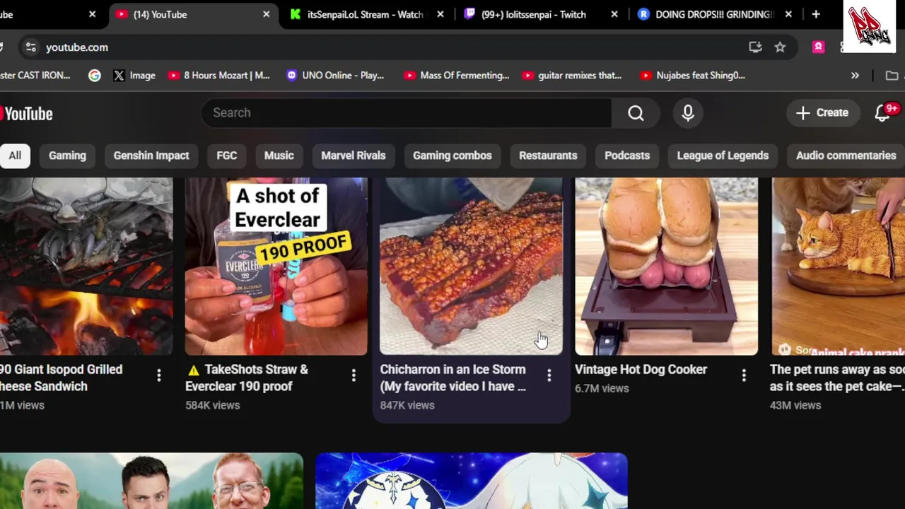Screen dimensions: 905x509
Task: Open the YouTube home logo
Action: coord(26,113)
